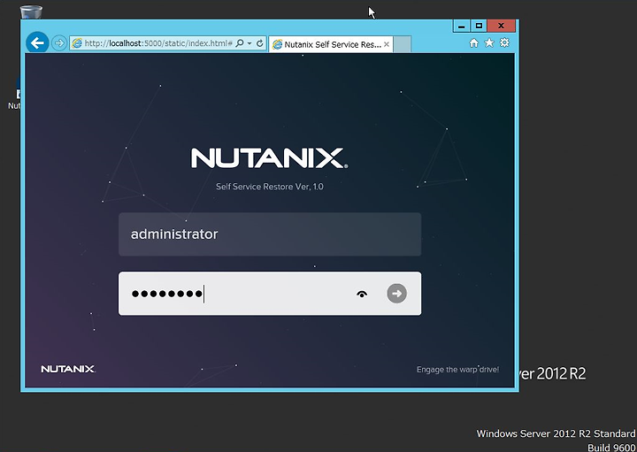Open the address bar dropdown arrow
The height and width of the screenshot is (452, 637).
click(x=249, y=43)
